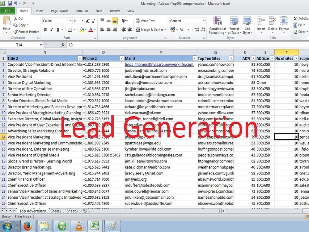
Task: Toggle Italic formatting
Action: point(52,30)
